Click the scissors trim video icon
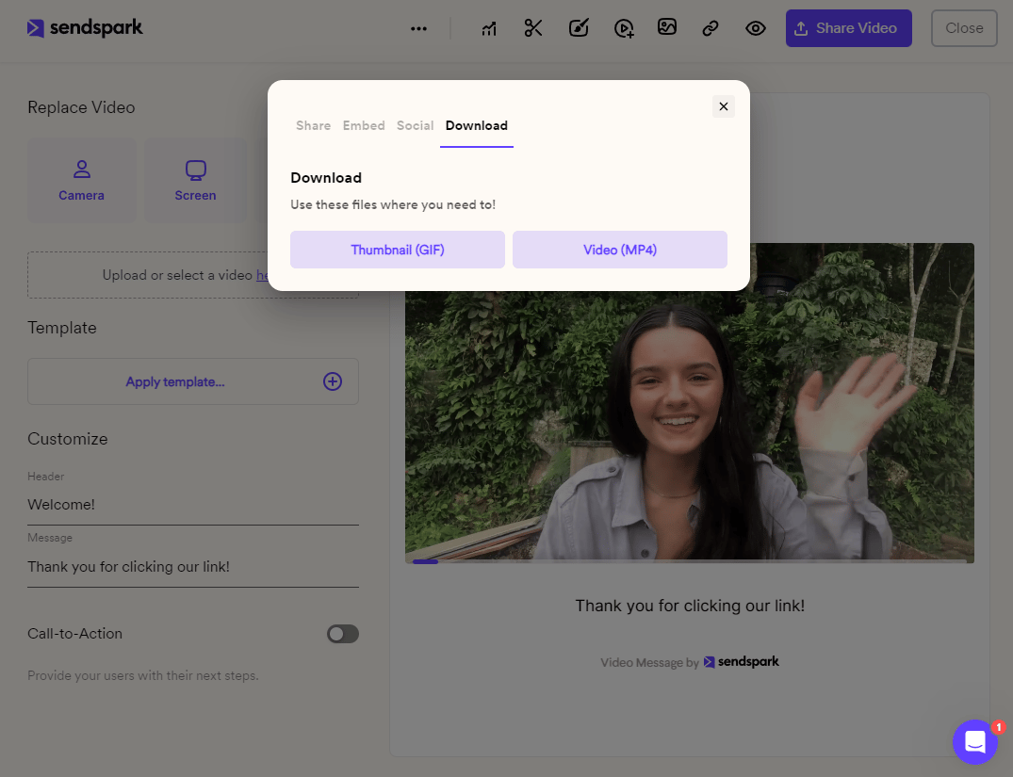The image size is (1013, 777). pyautogui.click(x=533, y=27)
